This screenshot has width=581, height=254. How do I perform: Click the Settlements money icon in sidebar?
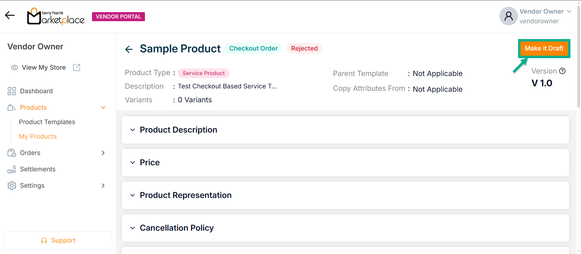point(12,169)
